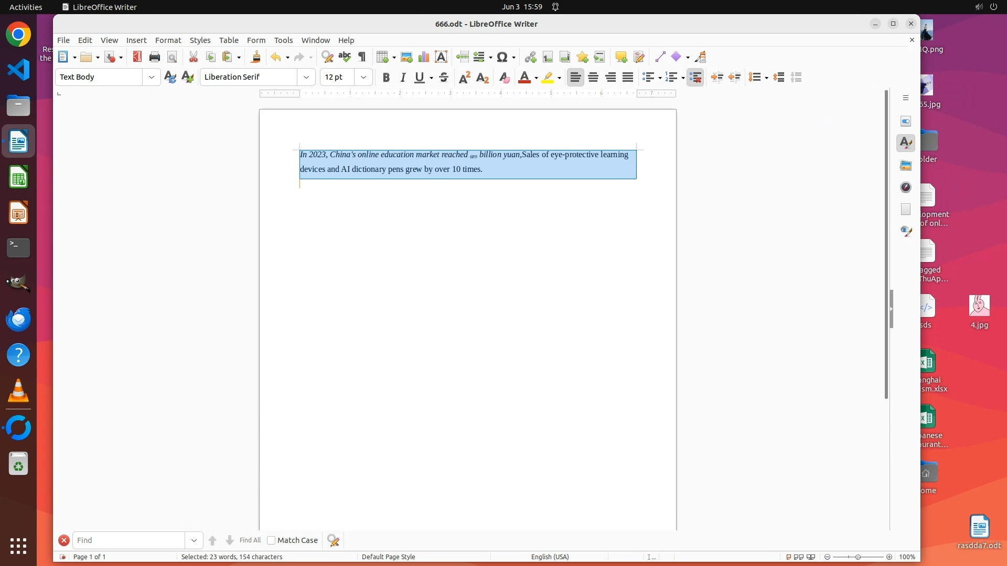1007x566 pixels.
Task: Switch on Justified alignment
Action: (x=628, y=78)
